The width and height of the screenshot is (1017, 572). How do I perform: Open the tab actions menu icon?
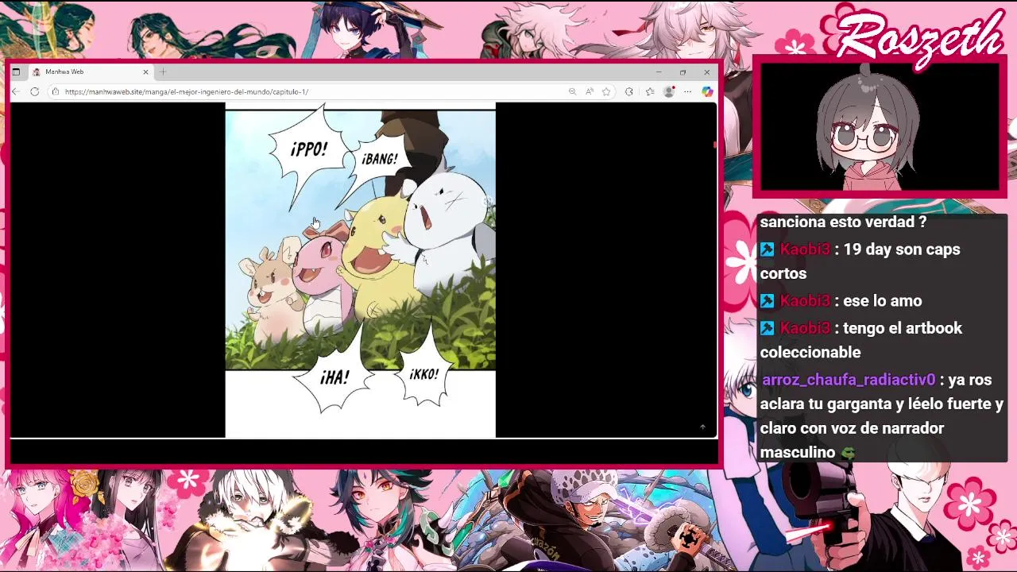(16, 71)
